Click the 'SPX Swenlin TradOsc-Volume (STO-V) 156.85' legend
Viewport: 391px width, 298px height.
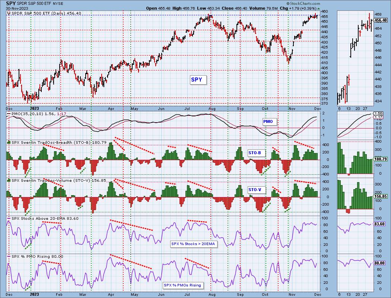tap(59, 180)
